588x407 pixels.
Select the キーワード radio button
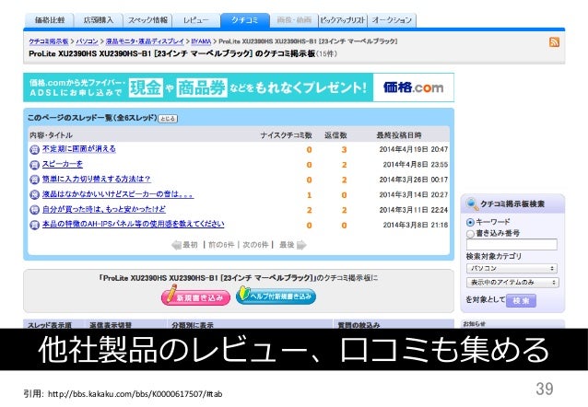tap(470, 222)
